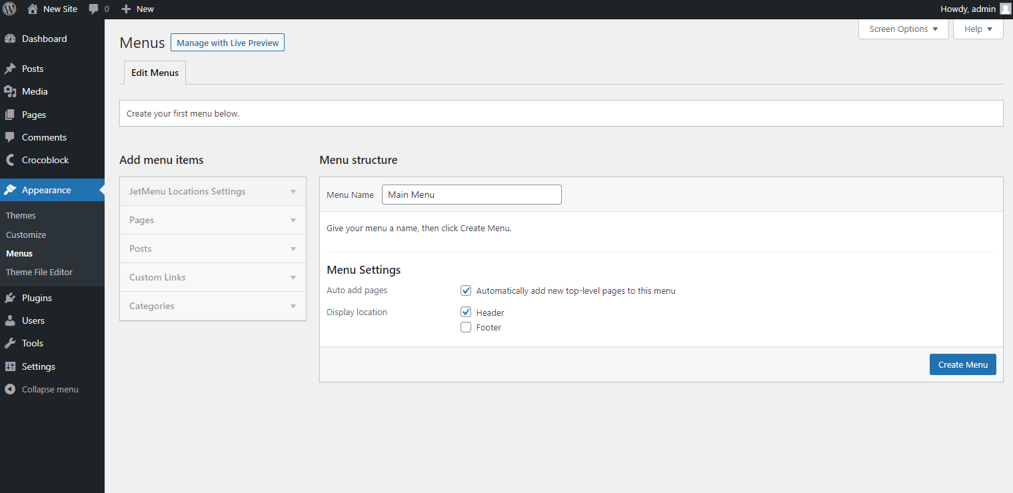Image resolution: width=1013 pixels, height=493 pixels.
Task: Select the Edit Menus tab
Action: (x=155, y=73)
